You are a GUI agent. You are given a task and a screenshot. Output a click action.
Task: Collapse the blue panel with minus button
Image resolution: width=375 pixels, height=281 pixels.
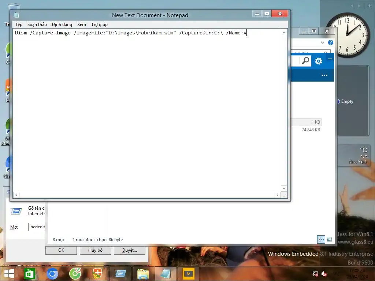(x=330, y=59)
